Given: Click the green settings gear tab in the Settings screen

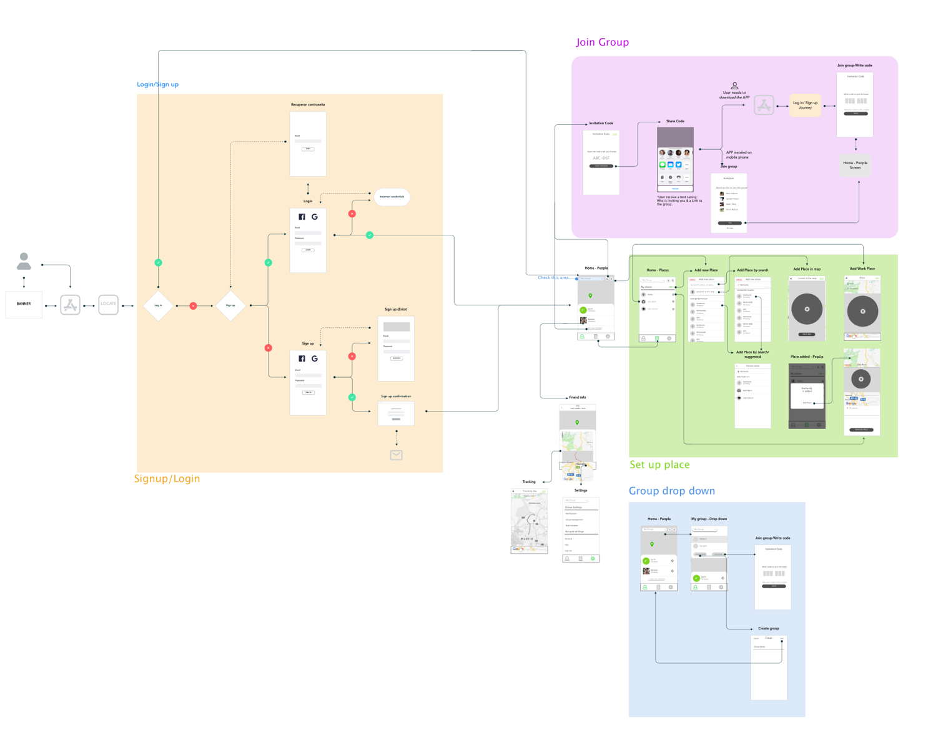Looking at the screenshot, I should click(x=593, y=559).
